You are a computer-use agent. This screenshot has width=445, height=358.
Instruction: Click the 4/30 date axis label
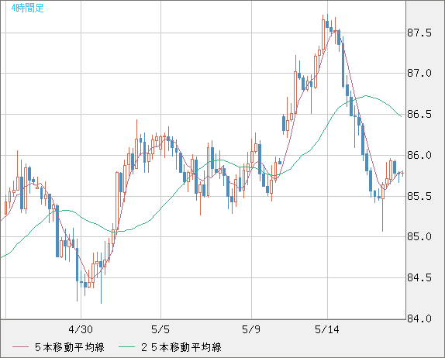(81, 329)
